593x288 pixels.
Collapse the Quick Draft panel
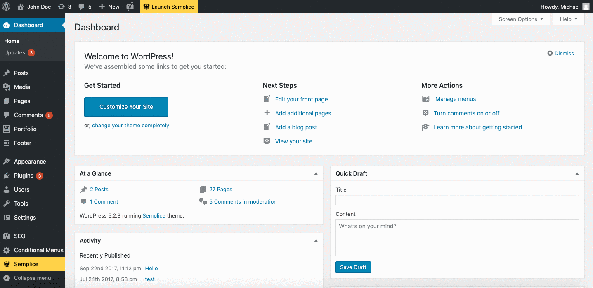[x=577, y=173]
